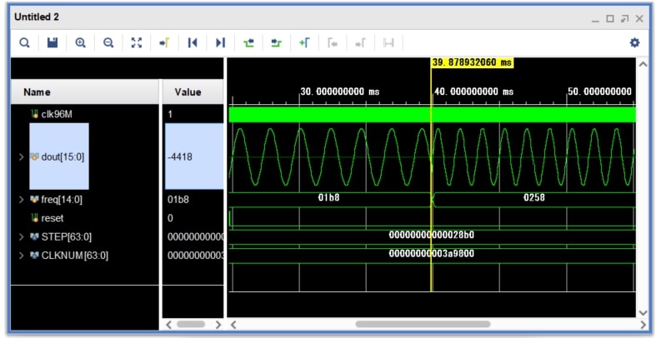Click the 00000000000028b0 STEP waveform value
Image resolution: width=656 pixels, height=338 pixels.
click(x=432, y=235)
